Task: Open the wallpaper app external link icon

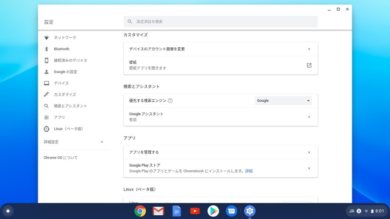Action: [x=309, y=65]
